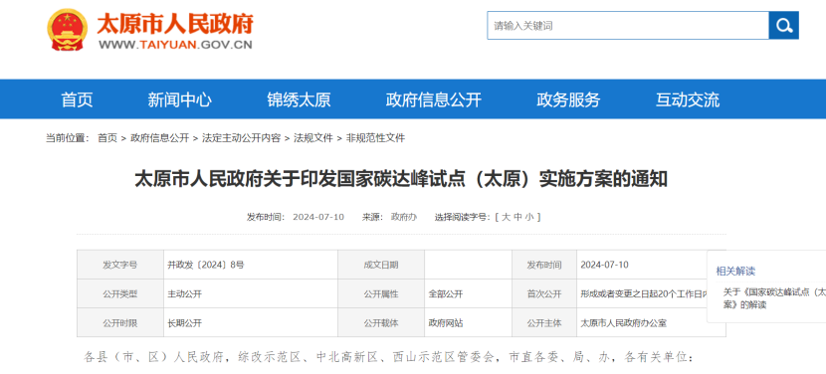Click 首页 in the breadcrumb path
This screenshot has height=374, width=826.
pyautogui.click(x=107, y=138)
